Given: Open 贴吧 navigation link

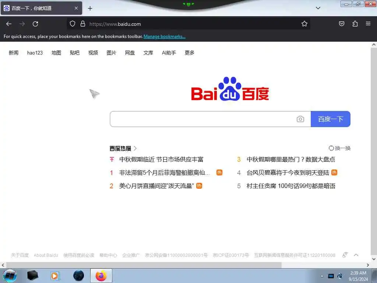Looking at the screenshot, I should (74, 53).
